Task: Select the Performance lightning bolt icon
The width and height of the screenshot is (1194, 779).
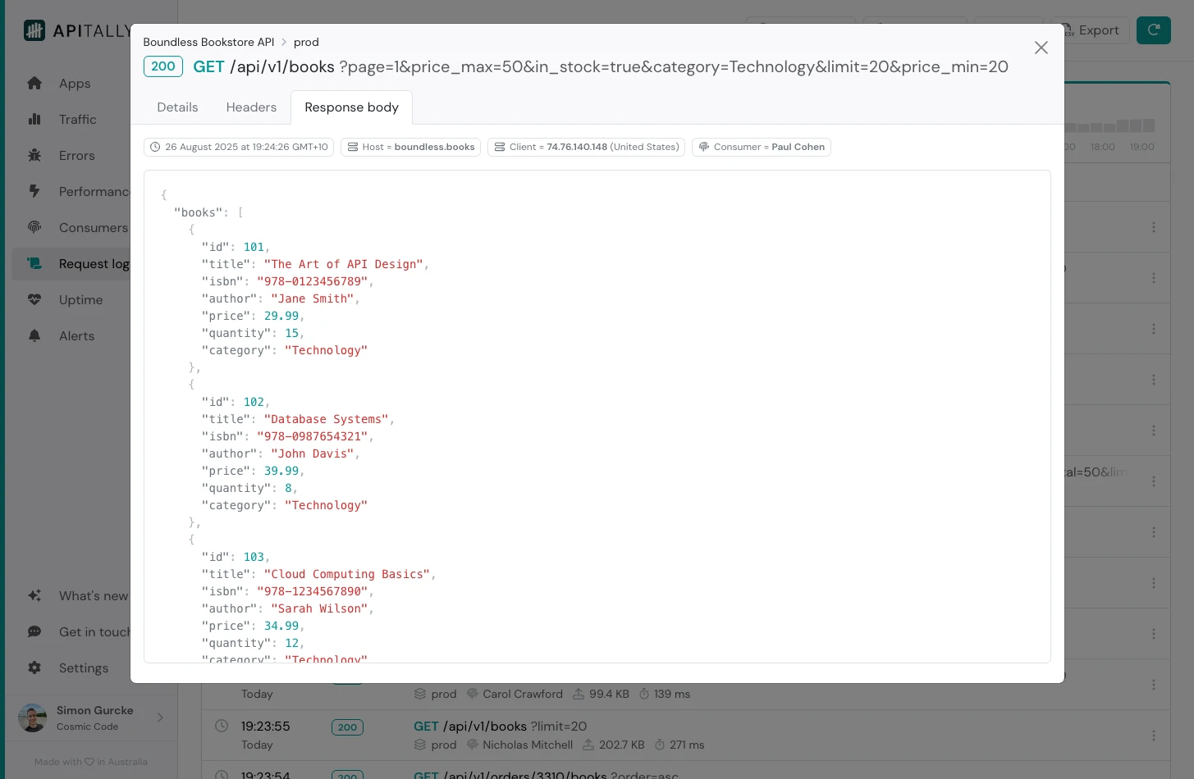Action: tap(34, 192)
